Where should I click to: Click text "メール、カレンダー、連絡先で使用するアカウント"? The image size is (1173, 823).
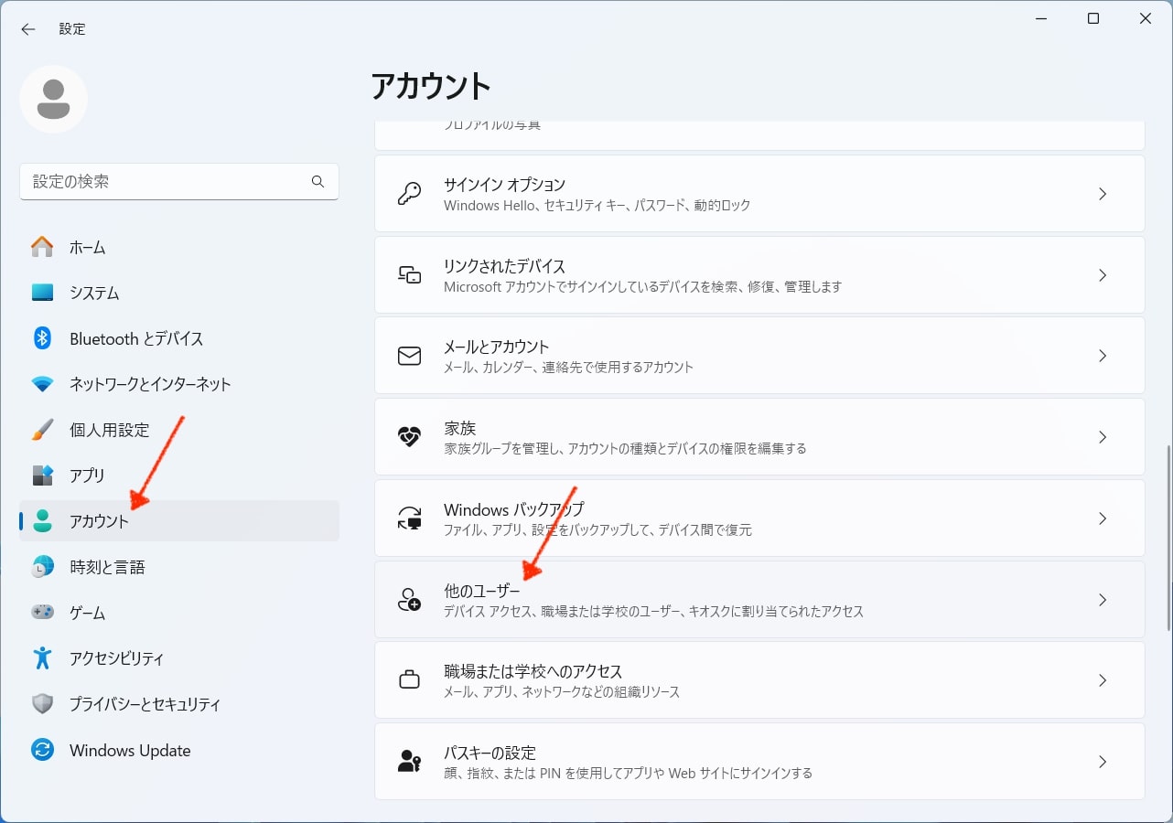click(568, 368)
